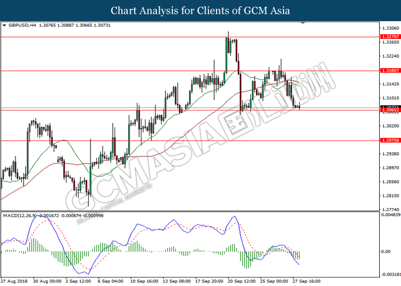Click the 0.004839 MACD scale value
Image resolution: width=401 pixels, height=286 pixels.
tap(391, 215)
